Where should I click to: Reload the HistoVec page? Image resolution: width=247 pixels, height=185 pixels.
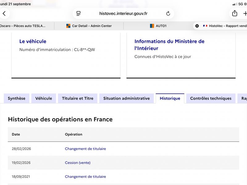tap(168, 14)
